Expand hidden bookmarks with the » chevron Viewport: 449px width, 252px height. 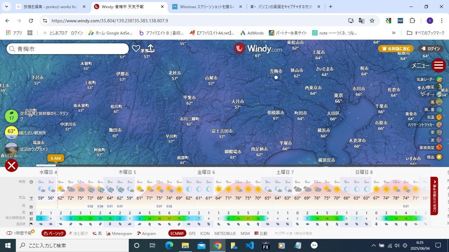[393, 33]
